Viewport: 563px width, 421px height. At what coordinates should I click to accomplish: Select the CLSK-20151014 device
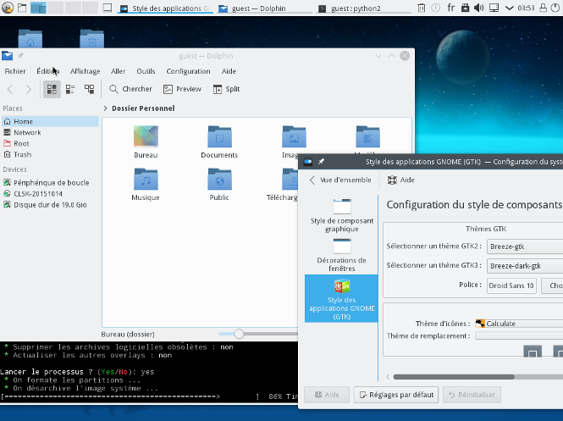point(50,194)
